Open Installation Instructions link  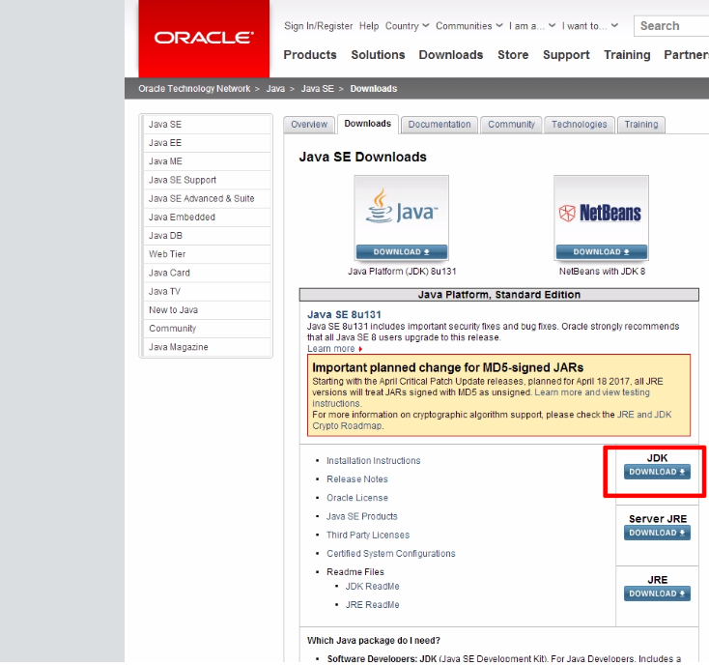[374, 460]
